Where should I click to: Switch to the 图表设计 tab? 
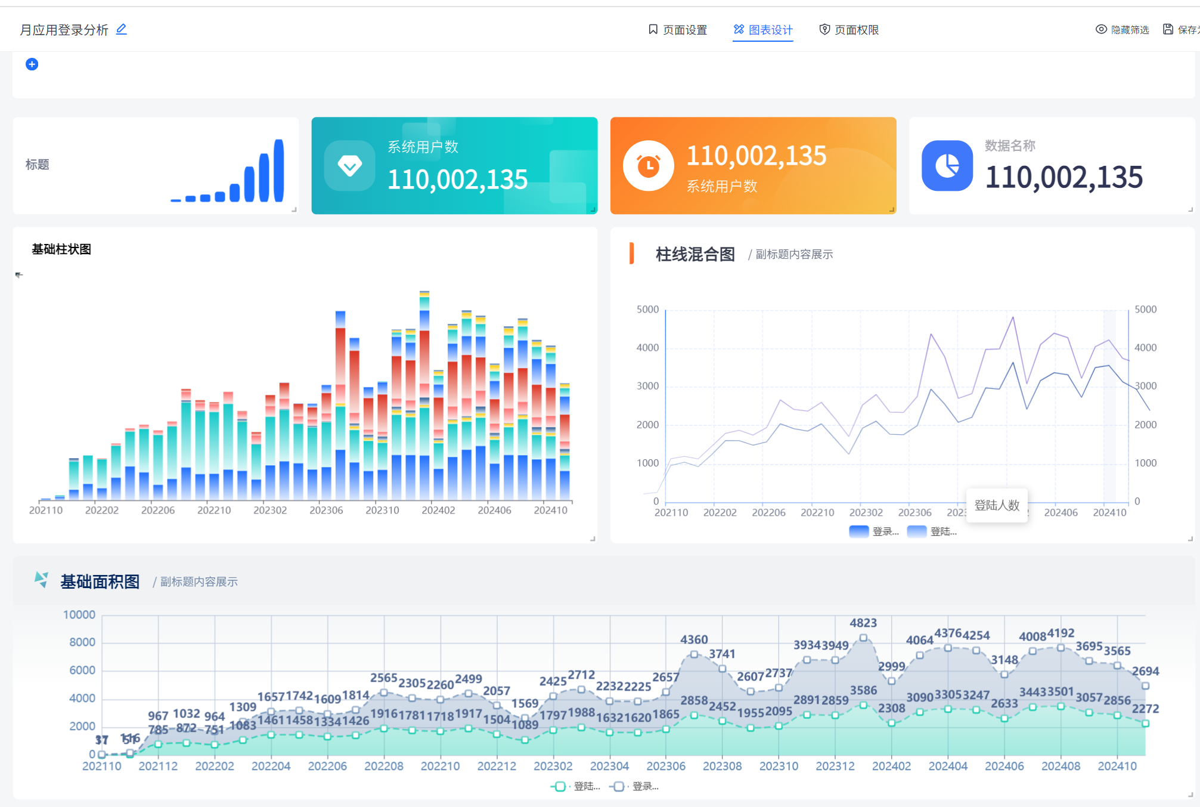[763, 30]
